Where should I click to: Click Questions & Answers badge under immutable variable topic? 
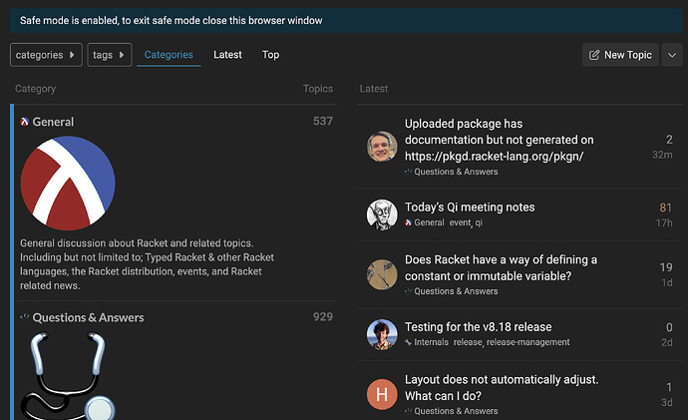click(x=451, y=291)
